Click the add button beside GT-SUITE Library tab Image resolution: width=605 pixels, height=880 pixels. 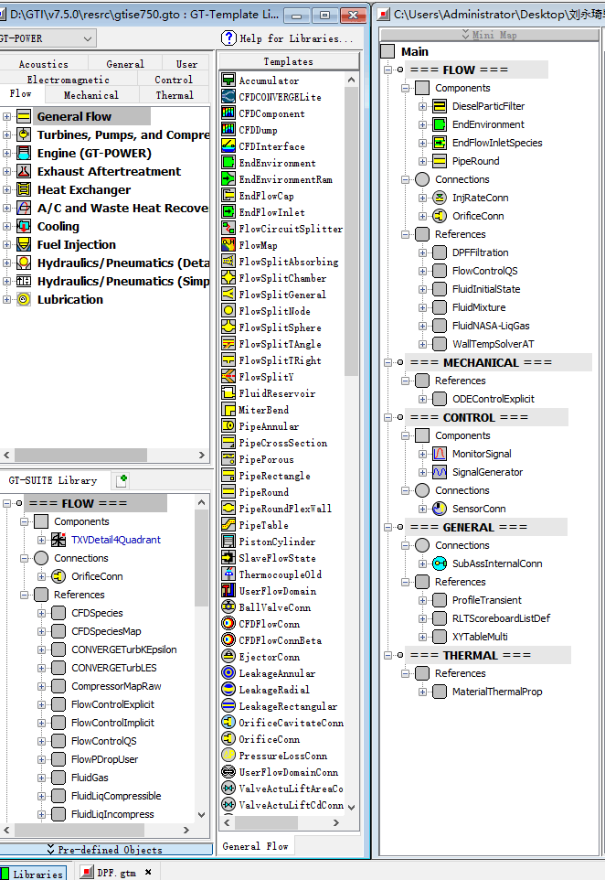122,480
